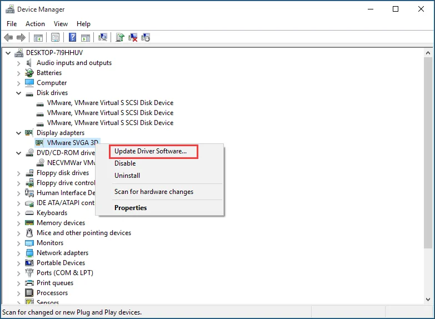Click the DVD/CD-ROM drives disc icon
This screenshot has width=435, height=319.
[x=29, y=152]
